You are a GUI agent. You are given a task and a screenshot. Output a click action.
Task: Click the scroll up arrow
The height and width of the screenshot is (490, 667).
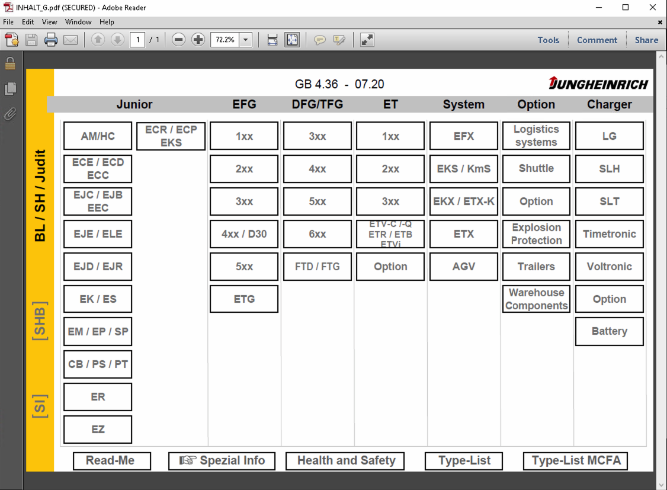(661, 56)
